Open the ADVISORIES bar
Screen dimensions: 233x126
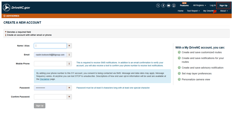coord(117,16)
